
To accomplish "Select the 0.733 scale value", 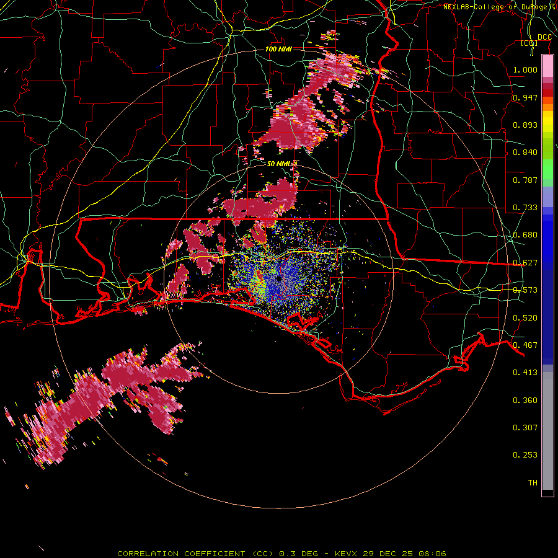I will [x=525, y=208].
